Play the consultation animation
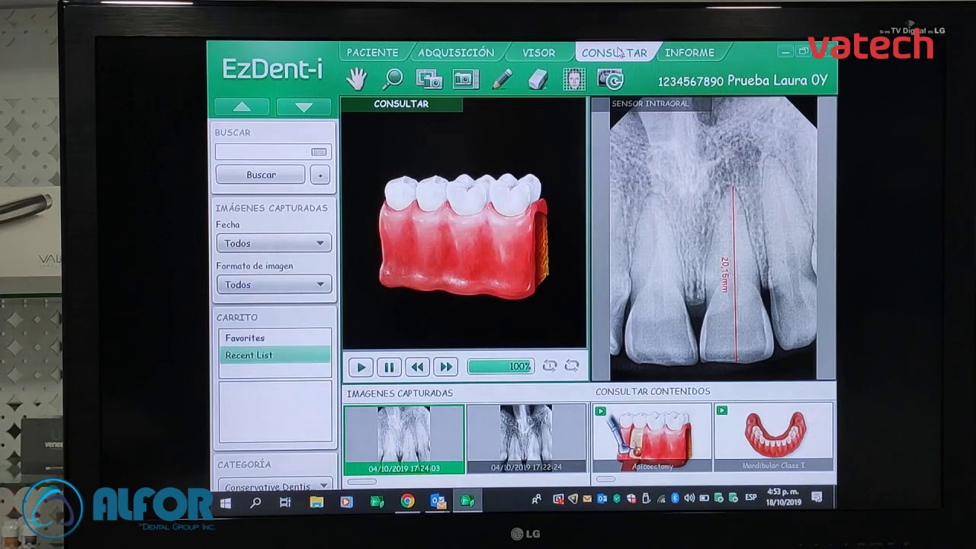976x549 pixels. tap(361, 367)
